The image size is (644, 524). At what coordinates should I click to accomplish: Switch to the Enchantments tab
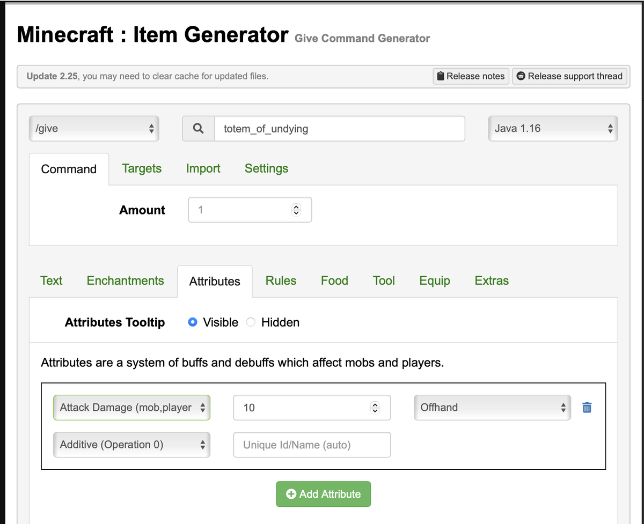[125, 281]
